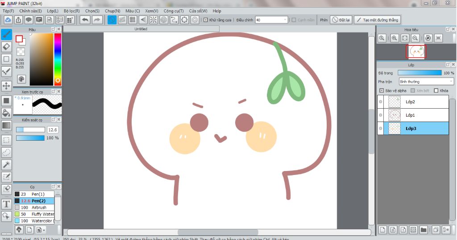The width and height of the screenshot is (457, 240).
Task: Add a new layer folder
Action: tap(424, 230)
